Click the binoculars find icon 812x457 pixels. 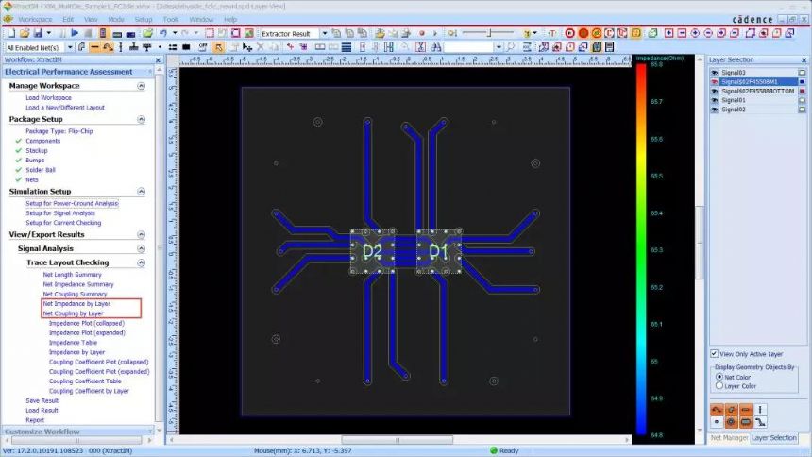(436, 47)
